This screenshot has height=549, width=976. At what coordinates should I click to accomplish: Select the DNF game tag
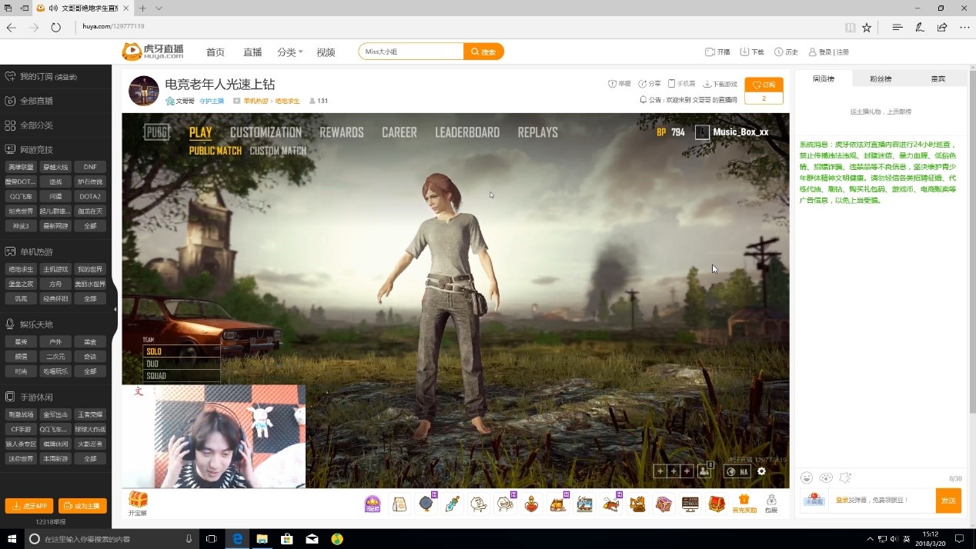(x=90, y=167)
